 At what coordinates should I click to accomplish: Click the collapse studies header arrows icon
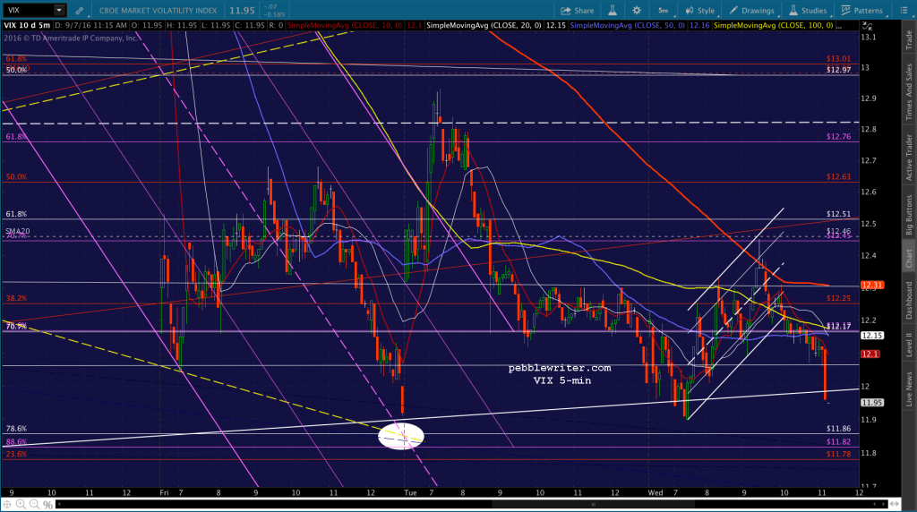tap(867, 26)
